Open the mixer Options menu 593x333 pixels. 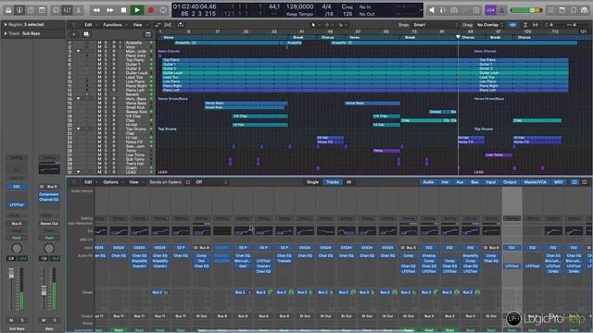tap(111, 182)
